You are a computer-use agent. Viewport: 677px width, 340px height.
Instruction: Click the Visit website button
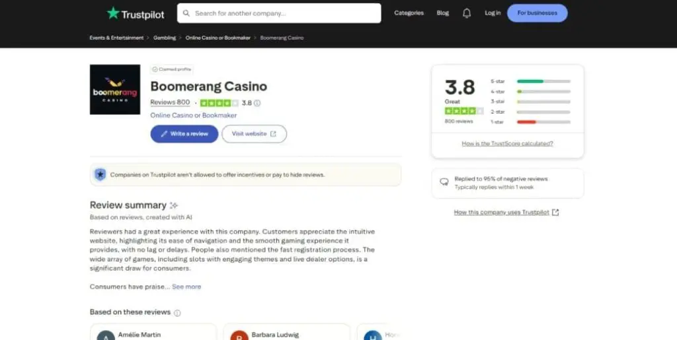pos(254,133)
